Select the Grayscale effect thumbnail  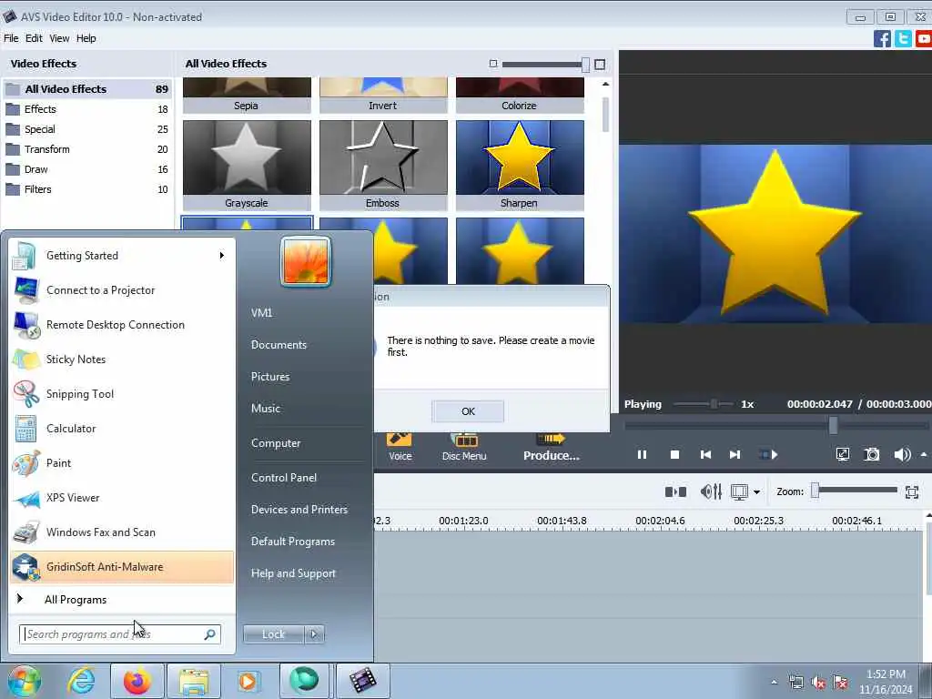[x=247, y=166]
